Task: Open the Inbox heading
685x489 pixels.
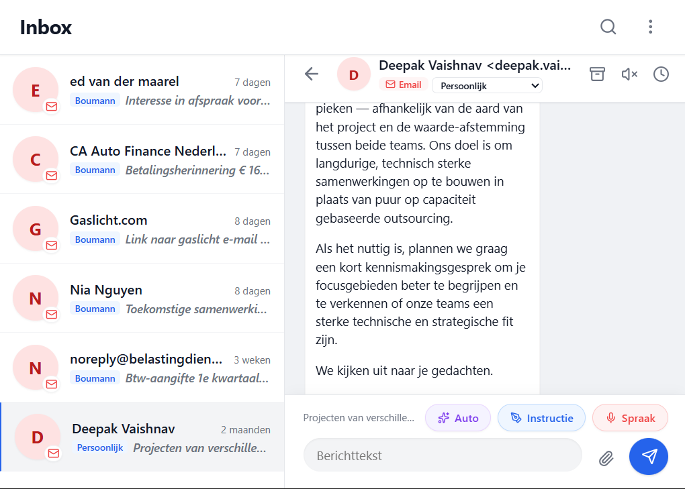Action: [x=45, y=28]
